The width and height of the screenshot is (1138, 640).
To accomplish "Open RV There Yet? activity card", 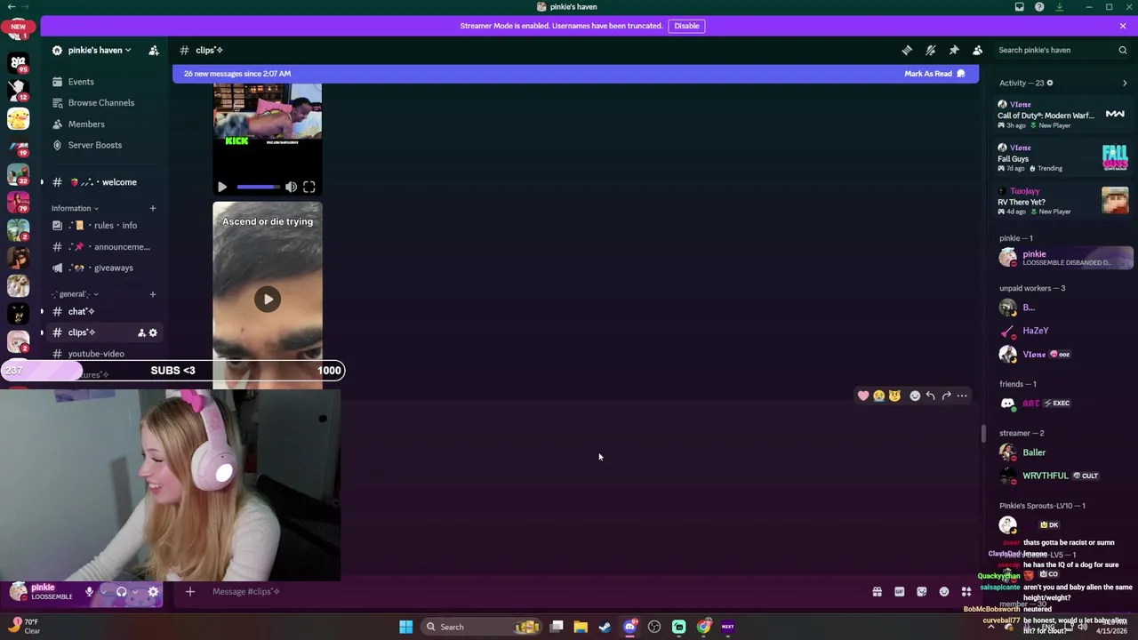I will pyautogui.click(x=1063, y=202).
